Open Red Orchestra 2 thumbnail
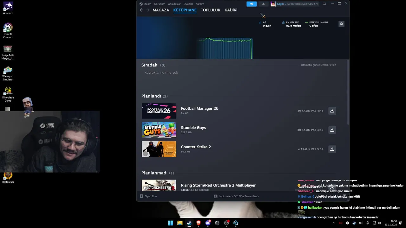Image resolution: width=406 pixels, height=228 pixels. click(x=159, y=185)
